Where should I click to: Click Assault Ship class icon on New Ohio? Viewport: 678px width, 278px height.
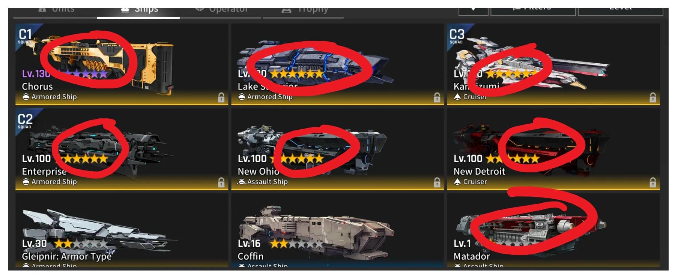pos(242,182)
